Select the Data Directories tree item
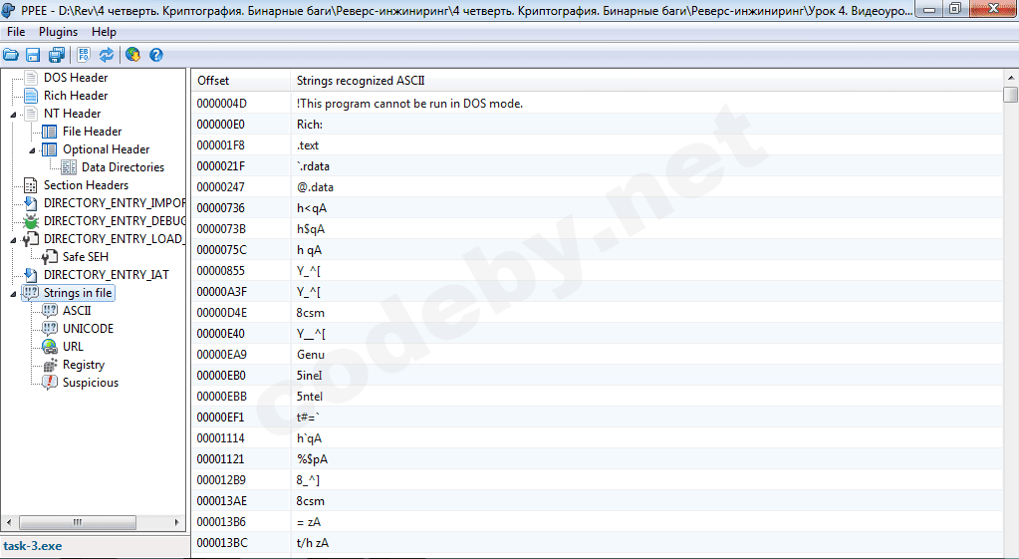This screenshot has width=1019, height=559. point(123,167)
